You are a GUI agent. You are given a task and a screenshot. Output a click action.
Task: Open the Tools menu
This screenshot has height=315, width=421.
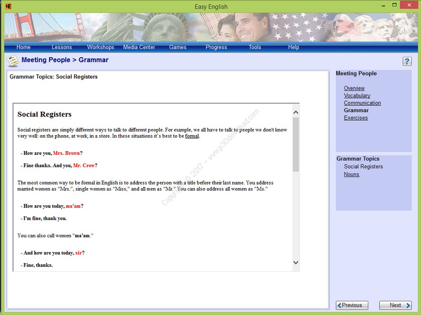click(255, 47)
